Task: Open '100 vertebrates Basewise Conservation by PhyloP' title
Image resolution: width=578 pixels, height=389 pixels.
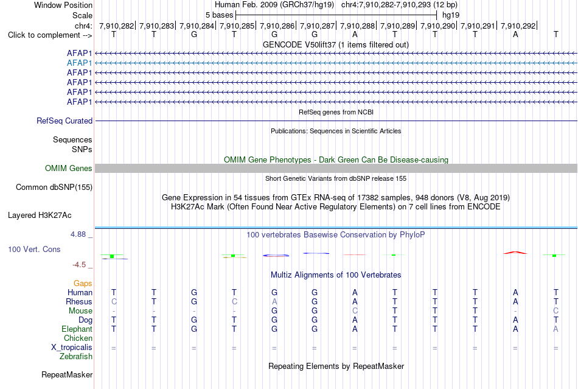Action: point(336,235)
